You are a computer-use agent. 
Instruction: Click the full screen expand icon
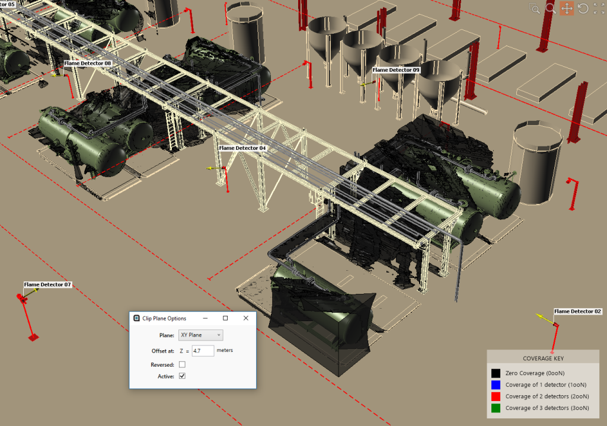[x=599, y=8]
